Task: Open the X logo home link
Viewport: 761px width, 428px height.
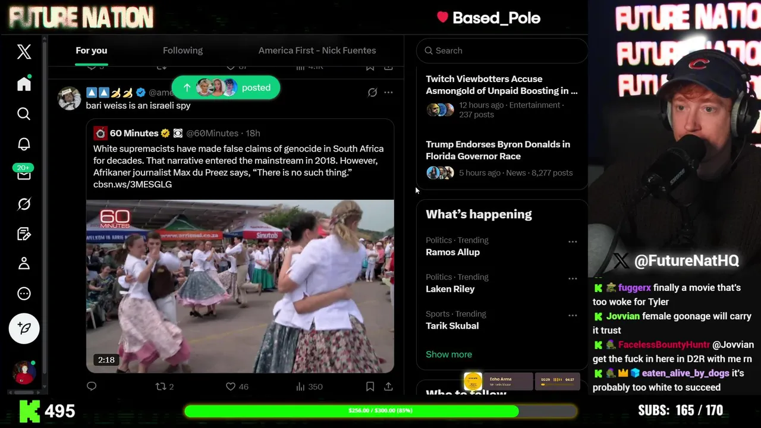Action: click(x=24, y=52)
